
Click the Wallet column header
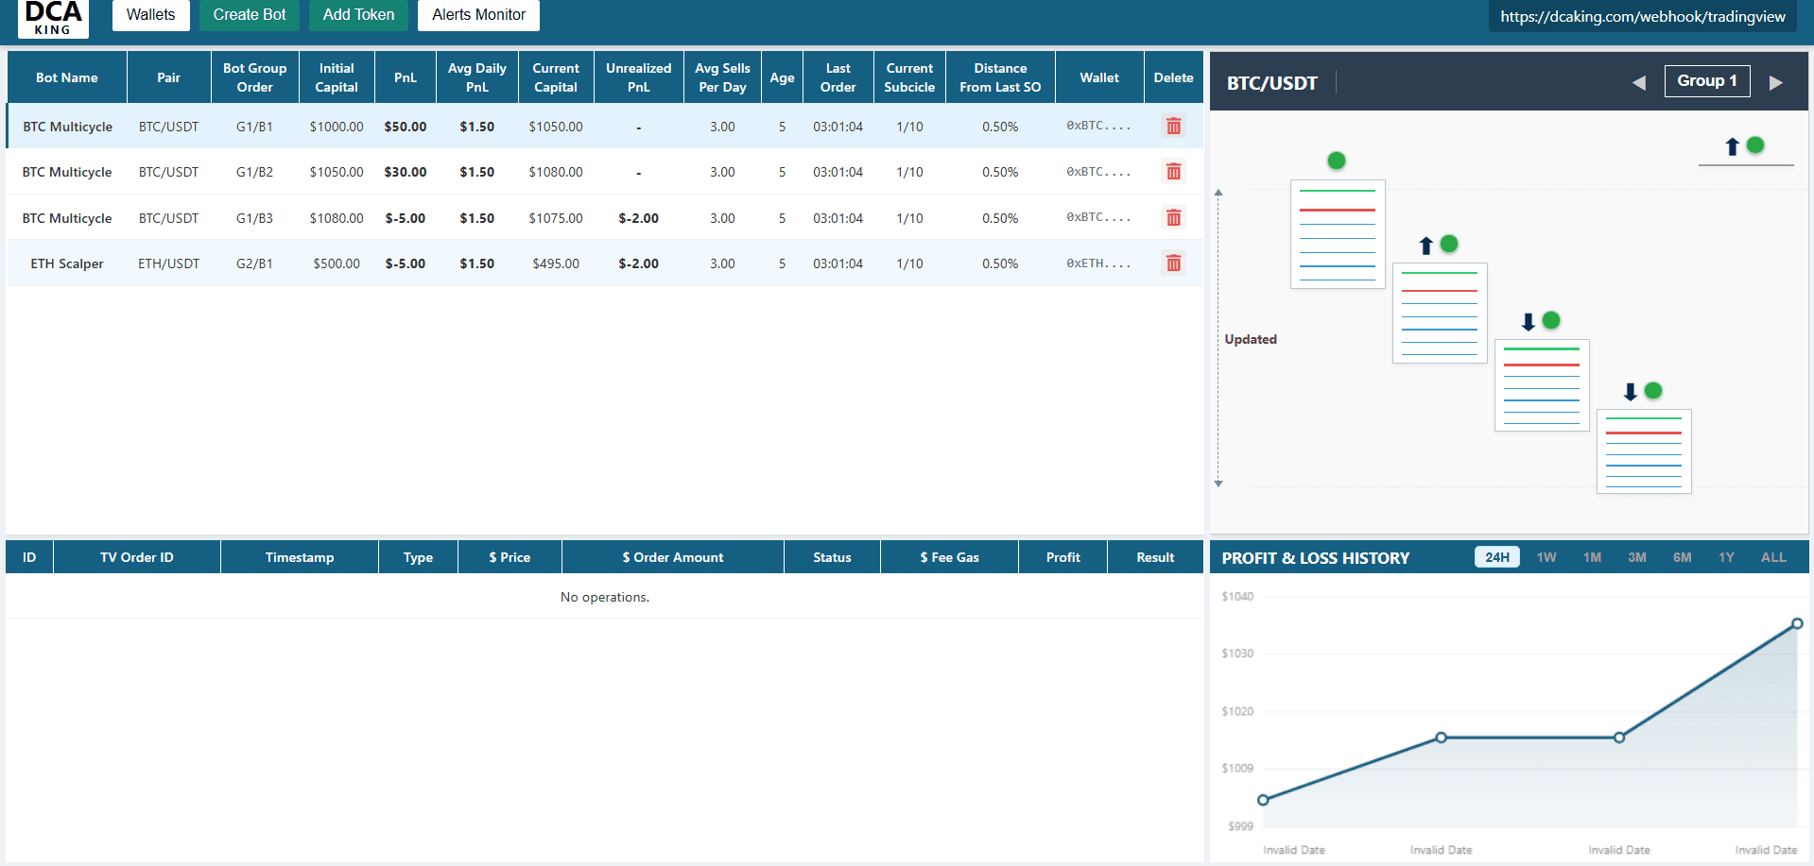click(1099, 77)
